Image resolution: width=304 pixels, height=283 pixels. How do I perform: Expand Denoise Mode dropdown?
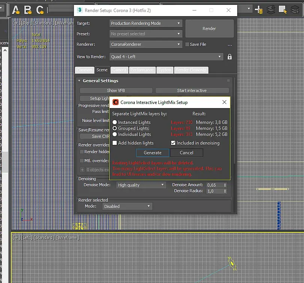pos(141,185)
